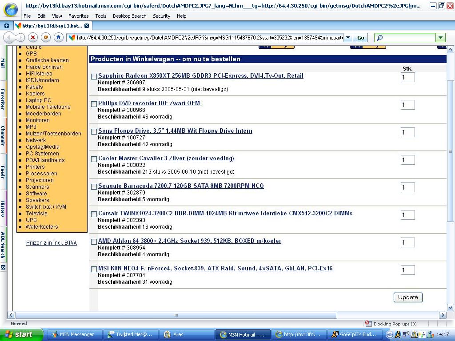Switch to MSN Messenger taskbar button
This screenshot has width=455, height=341.
tap(75, 335)
